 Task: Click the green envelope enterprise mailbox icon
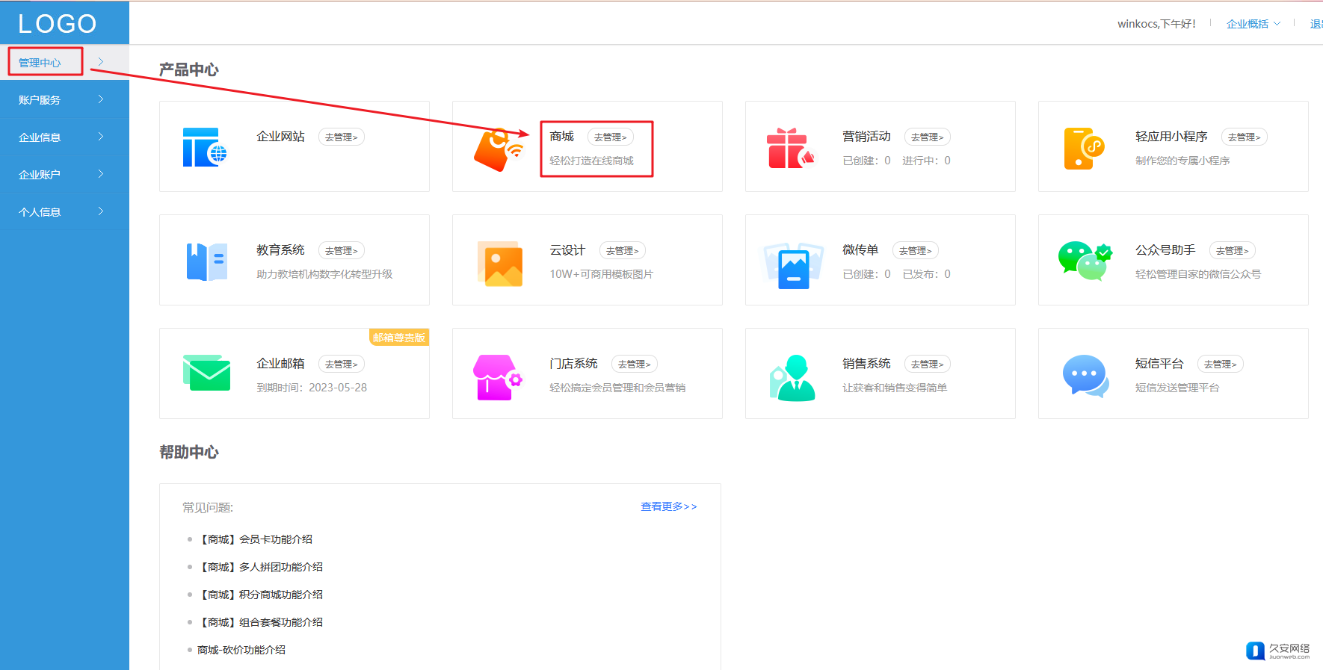point(206,373)
